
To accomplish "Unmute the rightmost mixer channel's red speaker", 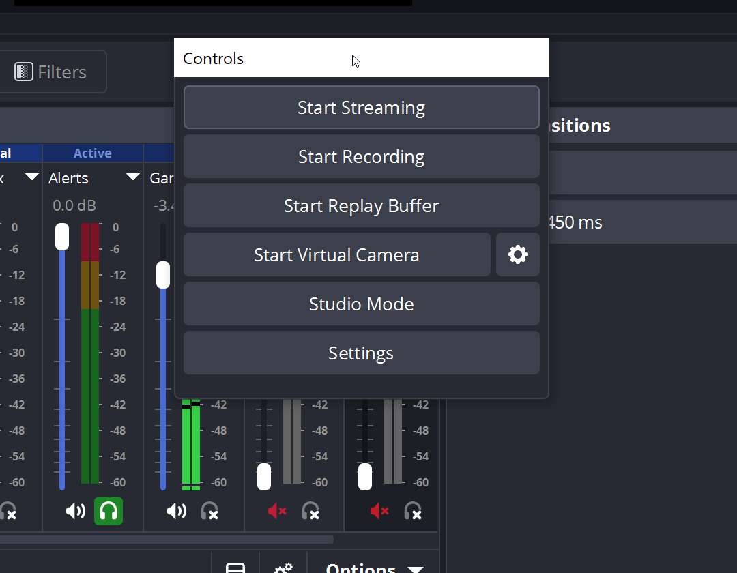I will coord(379,511).
